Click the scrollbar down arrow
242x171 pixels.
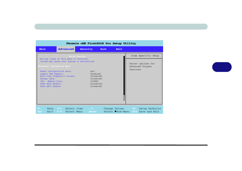(124, 100)
